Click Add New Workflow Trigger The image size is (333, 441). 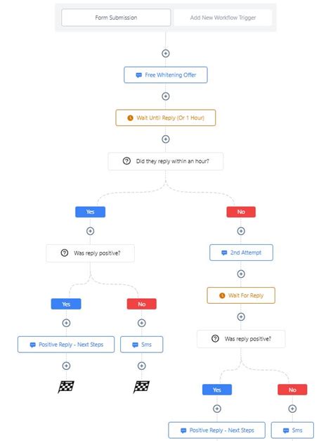pos(223,18)
